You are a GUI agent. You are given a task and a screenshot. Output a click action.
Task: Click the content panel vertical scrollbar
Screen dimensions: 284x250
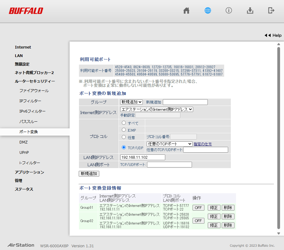[279, 138]
